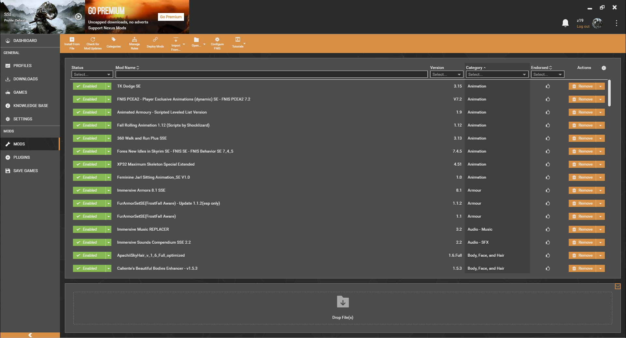
Task: Expand Remove options for Immersive Music REPLACER
Action: pos(601,229)
